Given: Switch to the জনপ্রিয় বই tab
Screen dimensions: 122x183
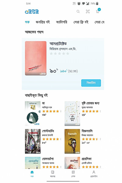Looking at the screenshot, I should [43, 22].
